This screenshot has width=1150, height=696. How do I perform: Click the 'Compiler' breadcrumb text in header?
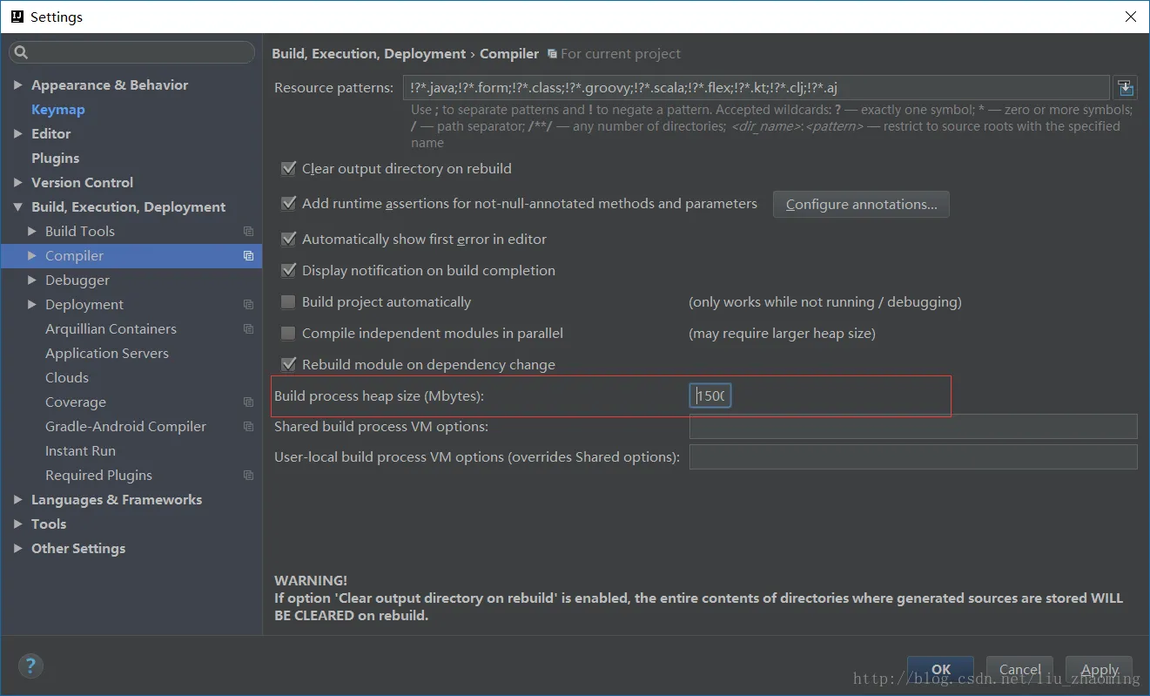[x=509, y=54]
